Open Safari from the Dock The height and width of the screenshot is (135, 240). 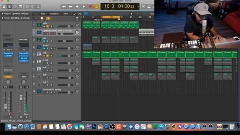pyautogui.click(x=27, y=127)
